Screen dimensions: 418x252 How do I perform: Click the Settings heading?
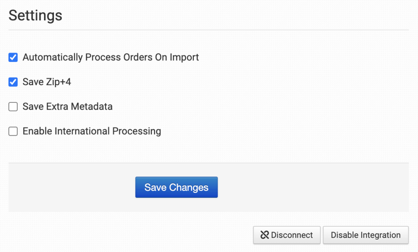[36, 15]
